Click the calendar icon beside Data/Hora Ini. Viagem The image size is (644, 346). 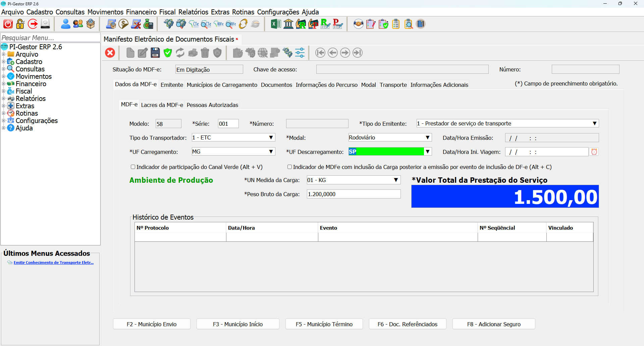(594, 152)
